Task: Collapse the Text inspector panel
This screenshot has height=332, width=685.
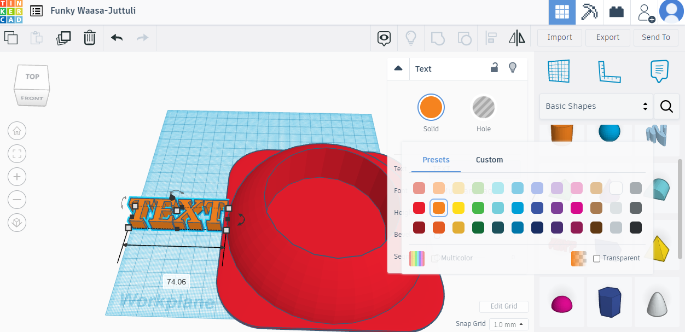Action: tap(398, 68)
